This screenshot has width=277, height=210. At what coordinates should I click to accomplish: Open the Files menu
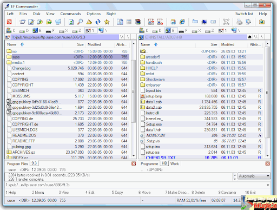(x=23, y=14)
